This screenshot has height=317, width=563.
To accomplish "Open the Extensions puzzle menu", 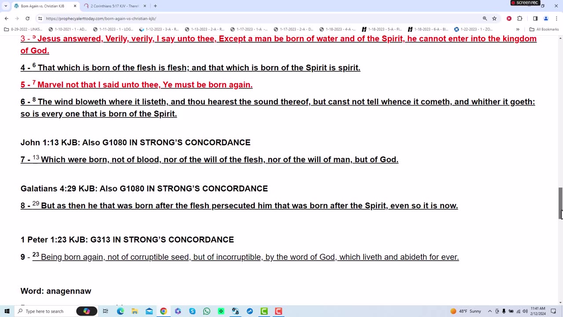I will click(520, 18).
